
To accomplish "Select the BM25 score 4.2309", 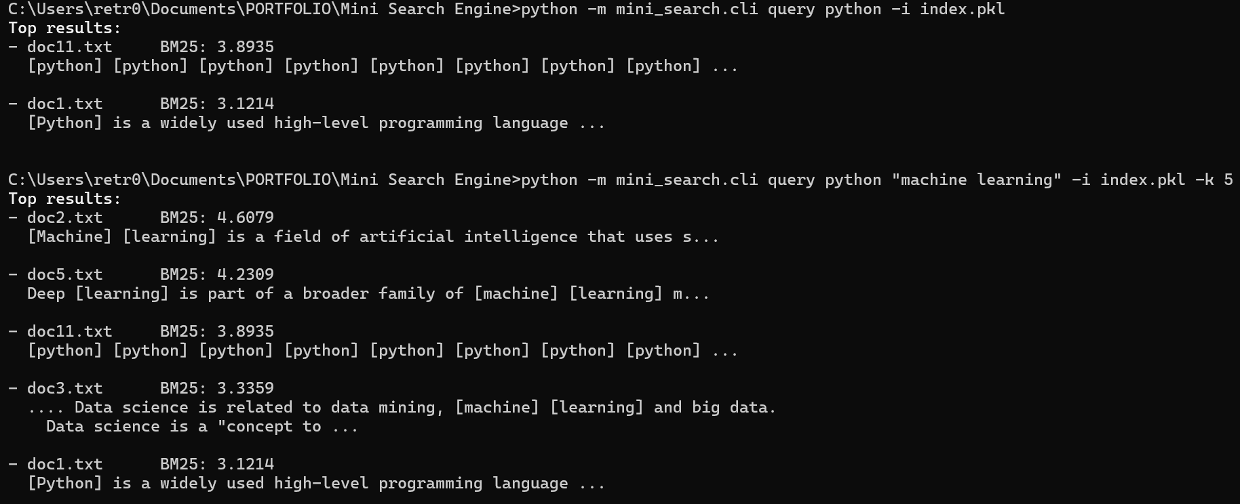I will [245, 274].
